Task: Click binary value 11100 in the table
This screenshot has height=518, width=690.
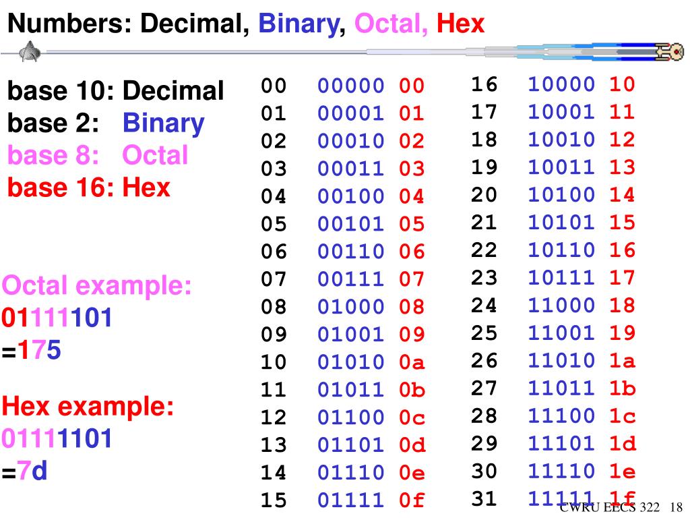Action: pyautogui.click(x=561, y=415)
